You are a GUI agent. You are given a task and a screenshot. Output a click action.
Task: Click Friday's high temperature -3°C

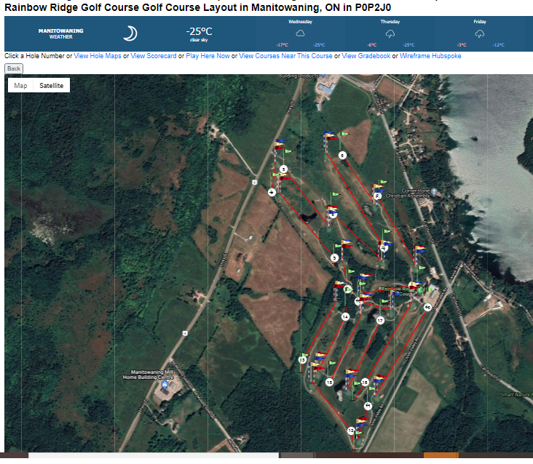click(462, 45)
